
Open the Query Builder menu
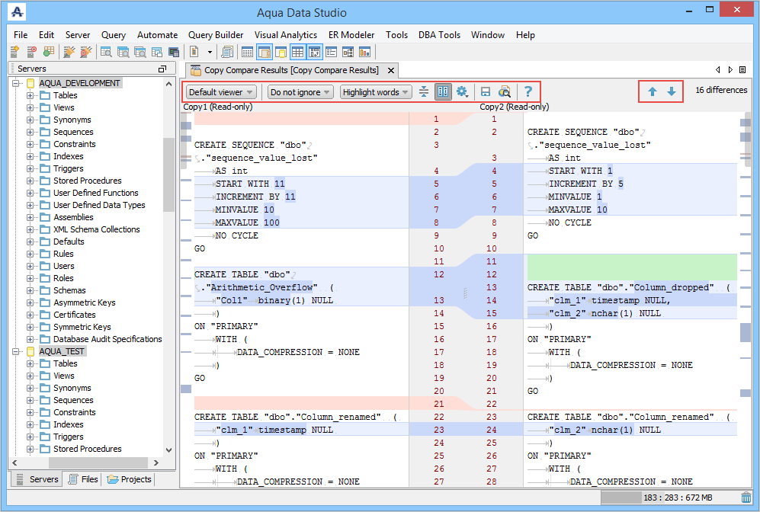tap(216, 35)
